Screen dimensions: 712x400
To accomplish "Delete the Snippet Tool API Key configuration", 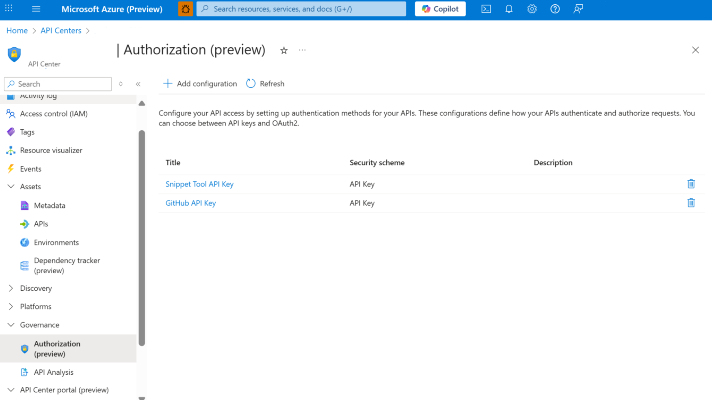I will [x=691, y=183].
